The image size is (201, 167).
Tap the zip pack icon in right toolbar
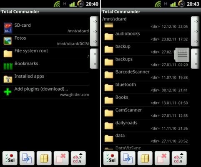coord(145,158)
